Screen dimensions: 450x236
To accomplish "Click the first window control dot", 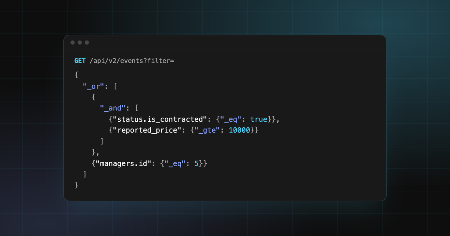I will 73,42.
